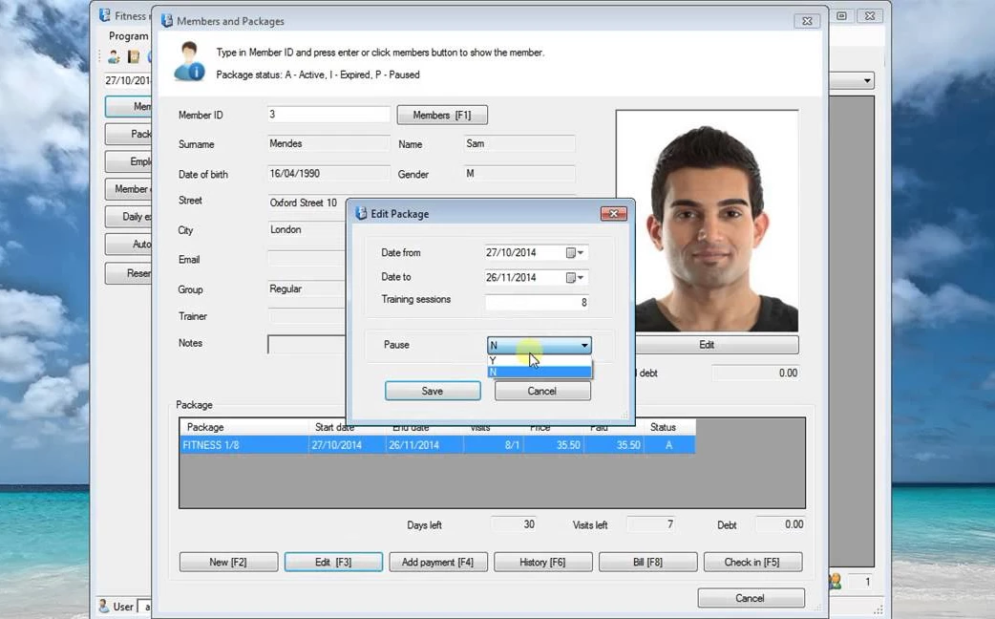
Task: Choose N in the Pause dropdown list
Action: point(539,373)
